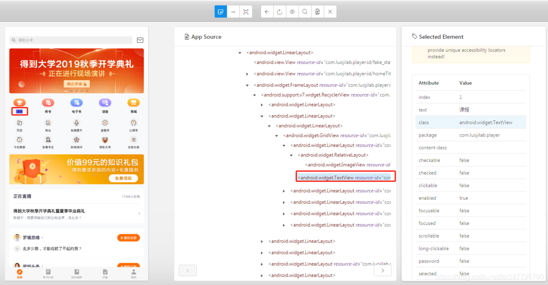Image resolution: width=548 pixels, height=285 pixels.
Task: Tap the 历史 icon
Action: click(20, 123)
